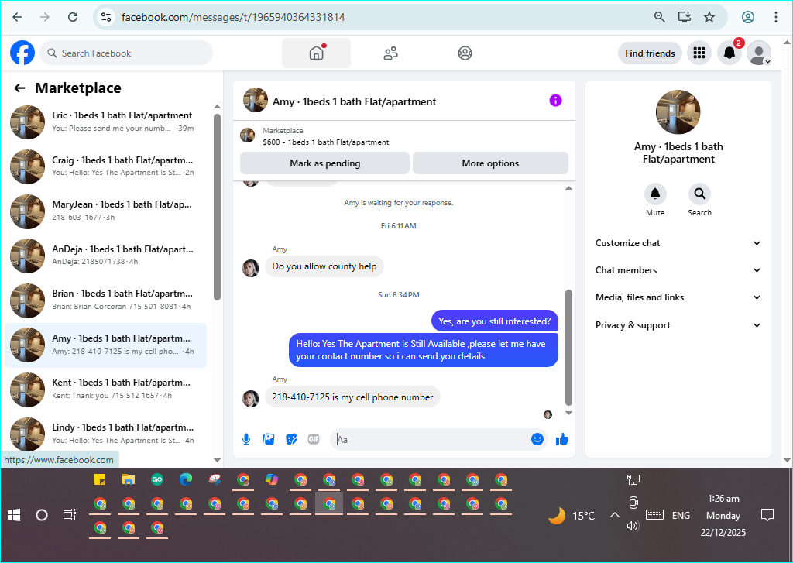Viewport: 793px width, 563px height.
Task: Click message 'Do you allow county help'
Action: pyautogui.click(x=324, y=266)
